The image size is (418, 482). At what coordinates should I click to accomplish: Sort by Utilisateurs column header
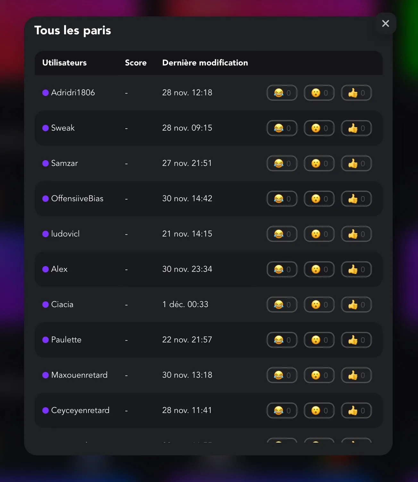pos(64,63)
